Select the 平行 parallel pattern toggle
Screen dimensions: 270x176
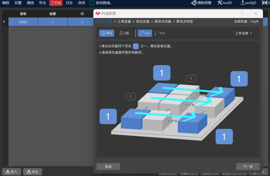pos(107,33)
